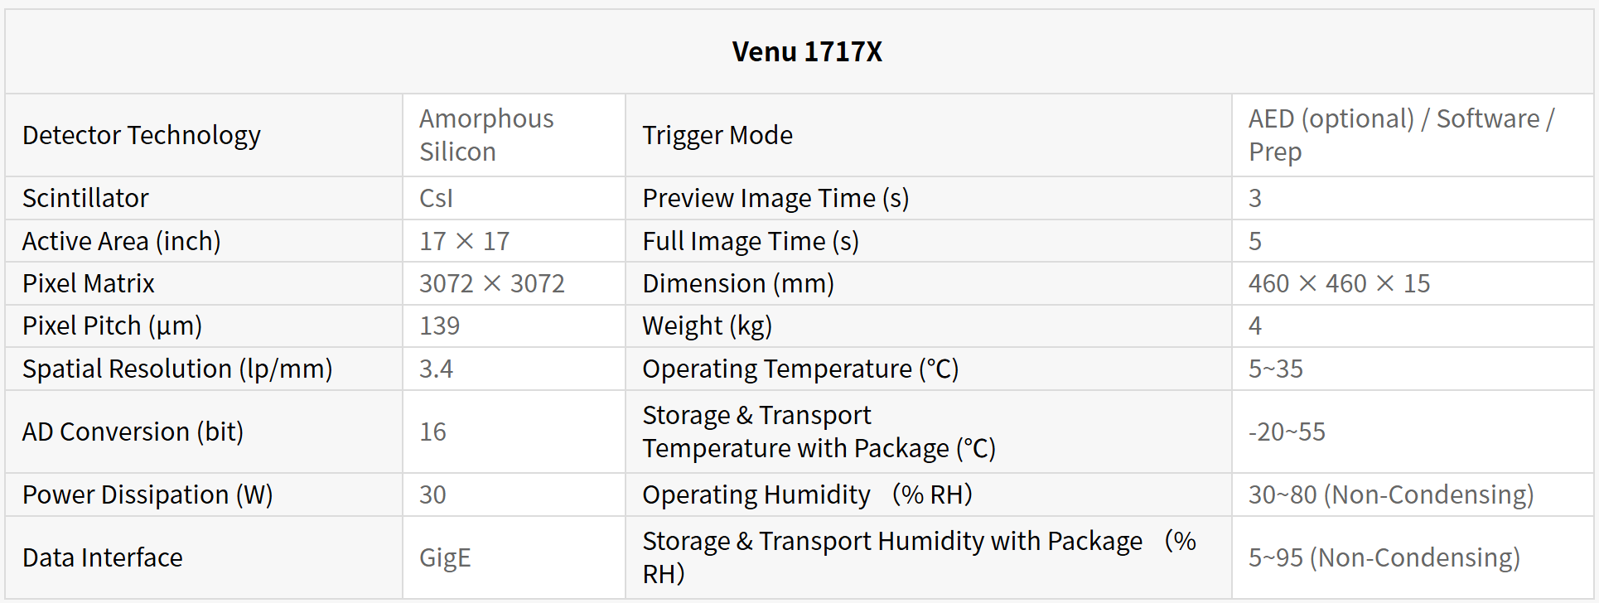Select the 460 × 460 × 15 dimension value

1339,283
